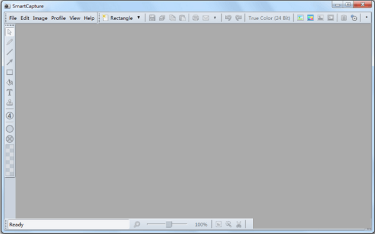Select the Text tool
375x234 pixels.
click(x=9, y=92)
